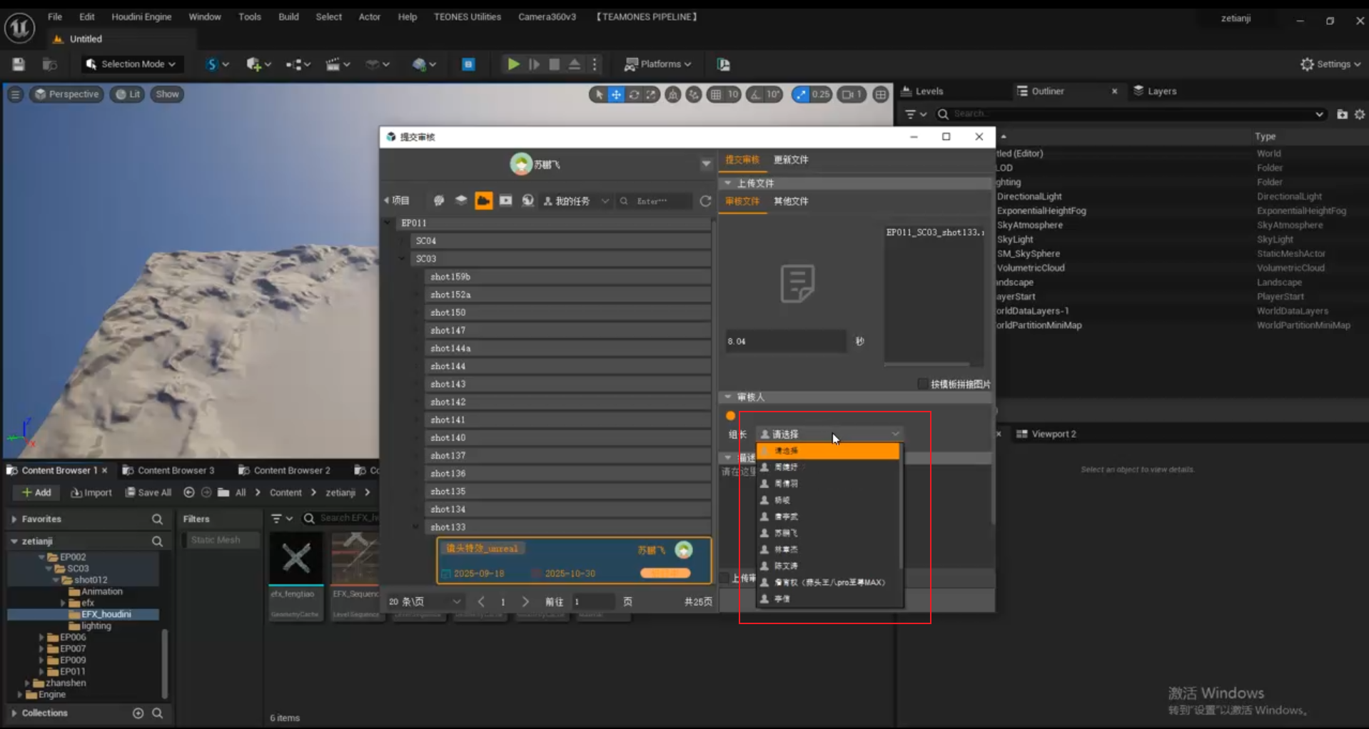The width and height of the screenshot is (1369, 729).
Task: Open the 我的任务 filter dropdown
Action: [577, 201]
